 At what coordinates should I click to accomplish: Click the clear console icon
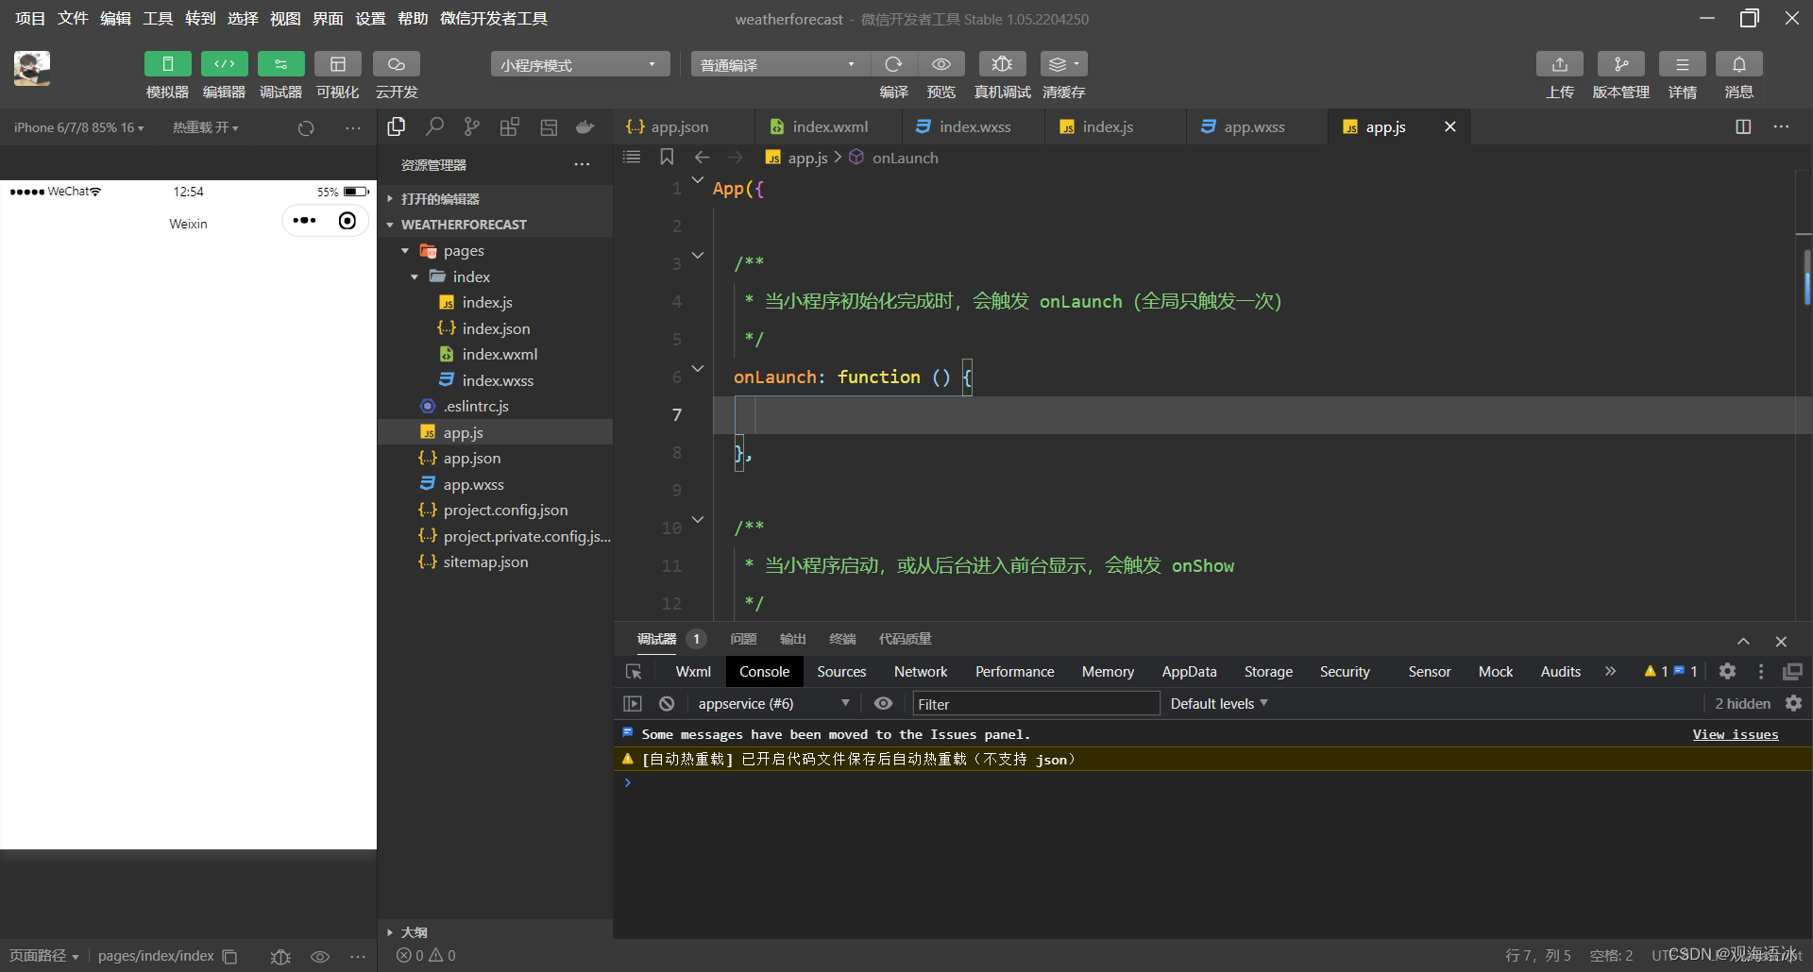tap(667, 703)
